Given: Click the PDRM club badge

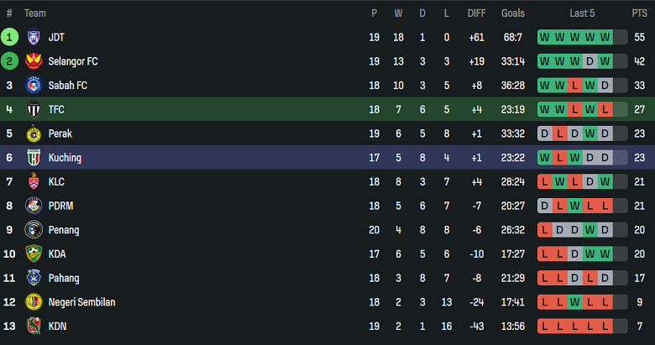Looking at the screenshot, I should click(x=34, y=206).
